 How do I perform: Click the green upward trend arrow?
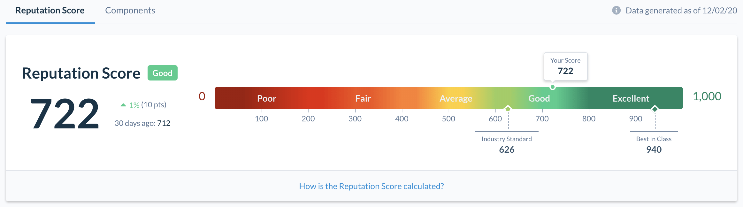pos(123,104)
